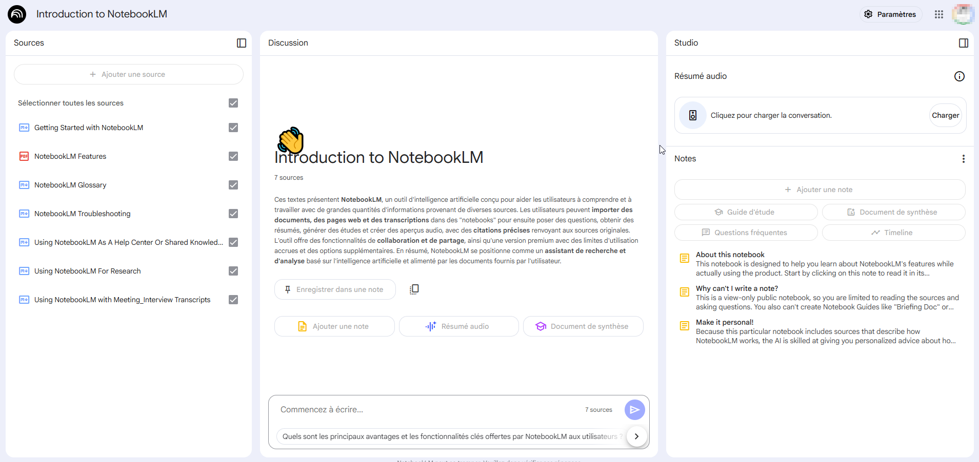979x462 pixels.
Task: Click the audio conversation speaker icon
Action: (693, 115)
